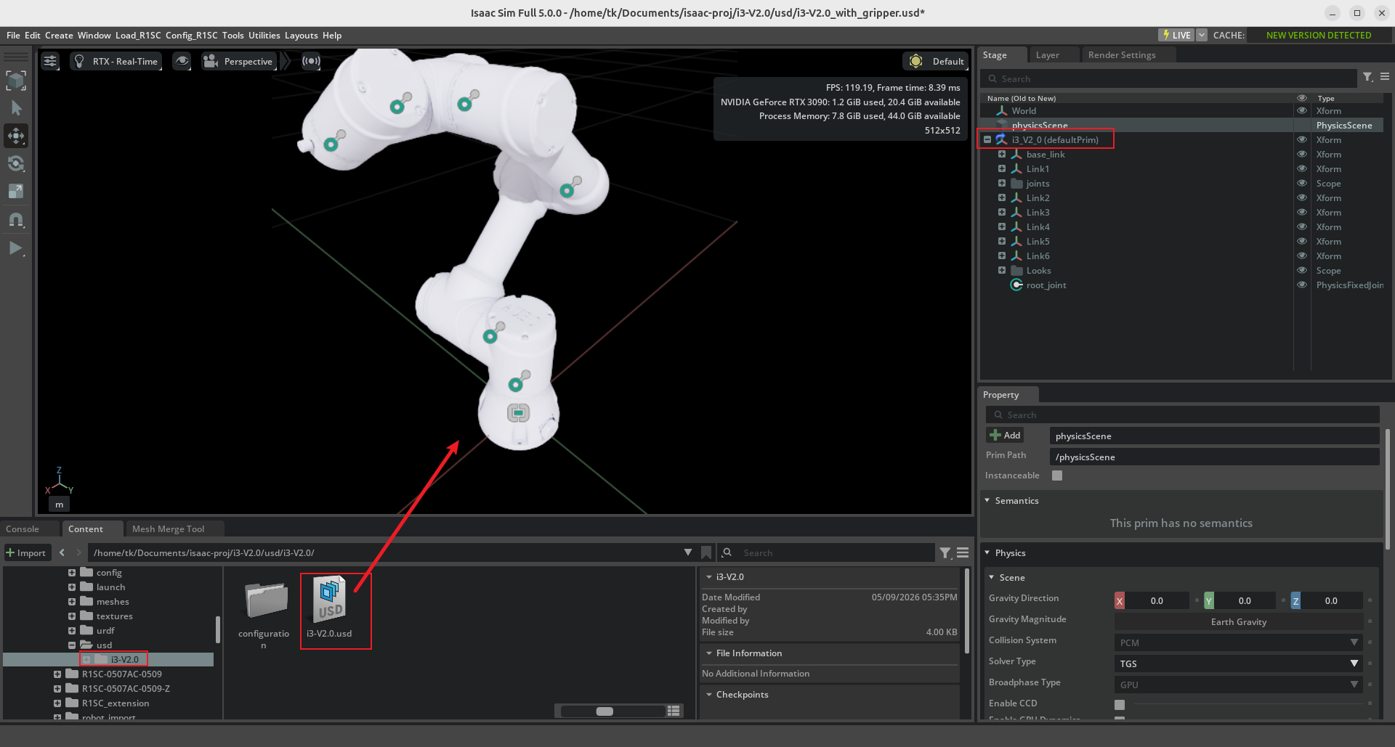Click the Content browser bookmark icon
1395x747 pixels.
[x=706, y=552]
